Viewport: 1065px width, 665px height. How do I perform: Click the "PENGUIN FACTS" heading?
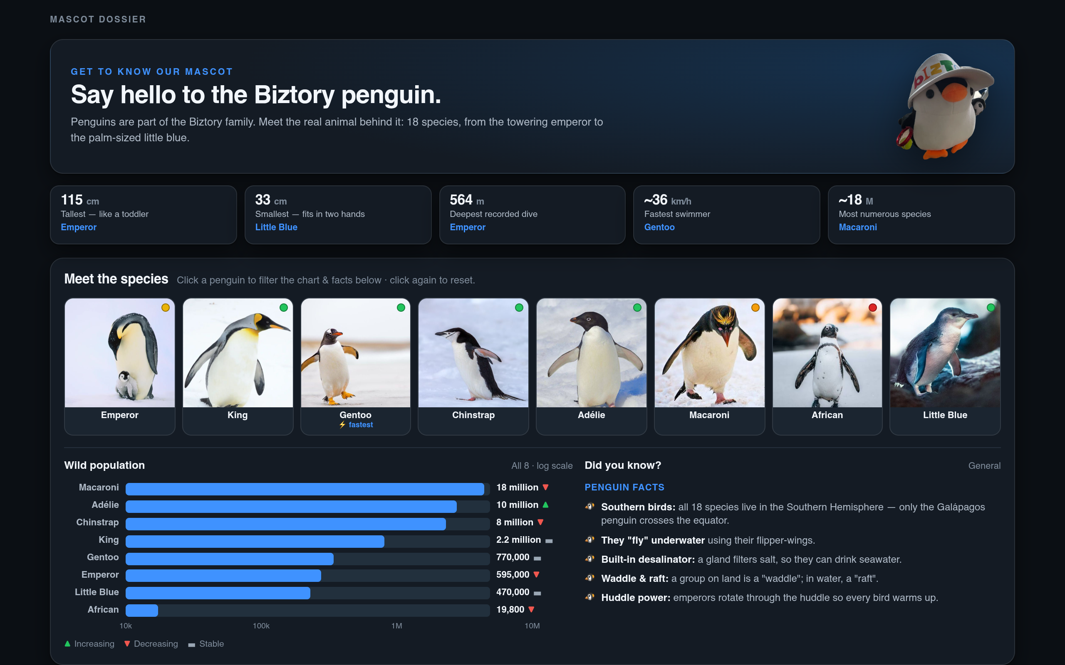coord(624,487)
